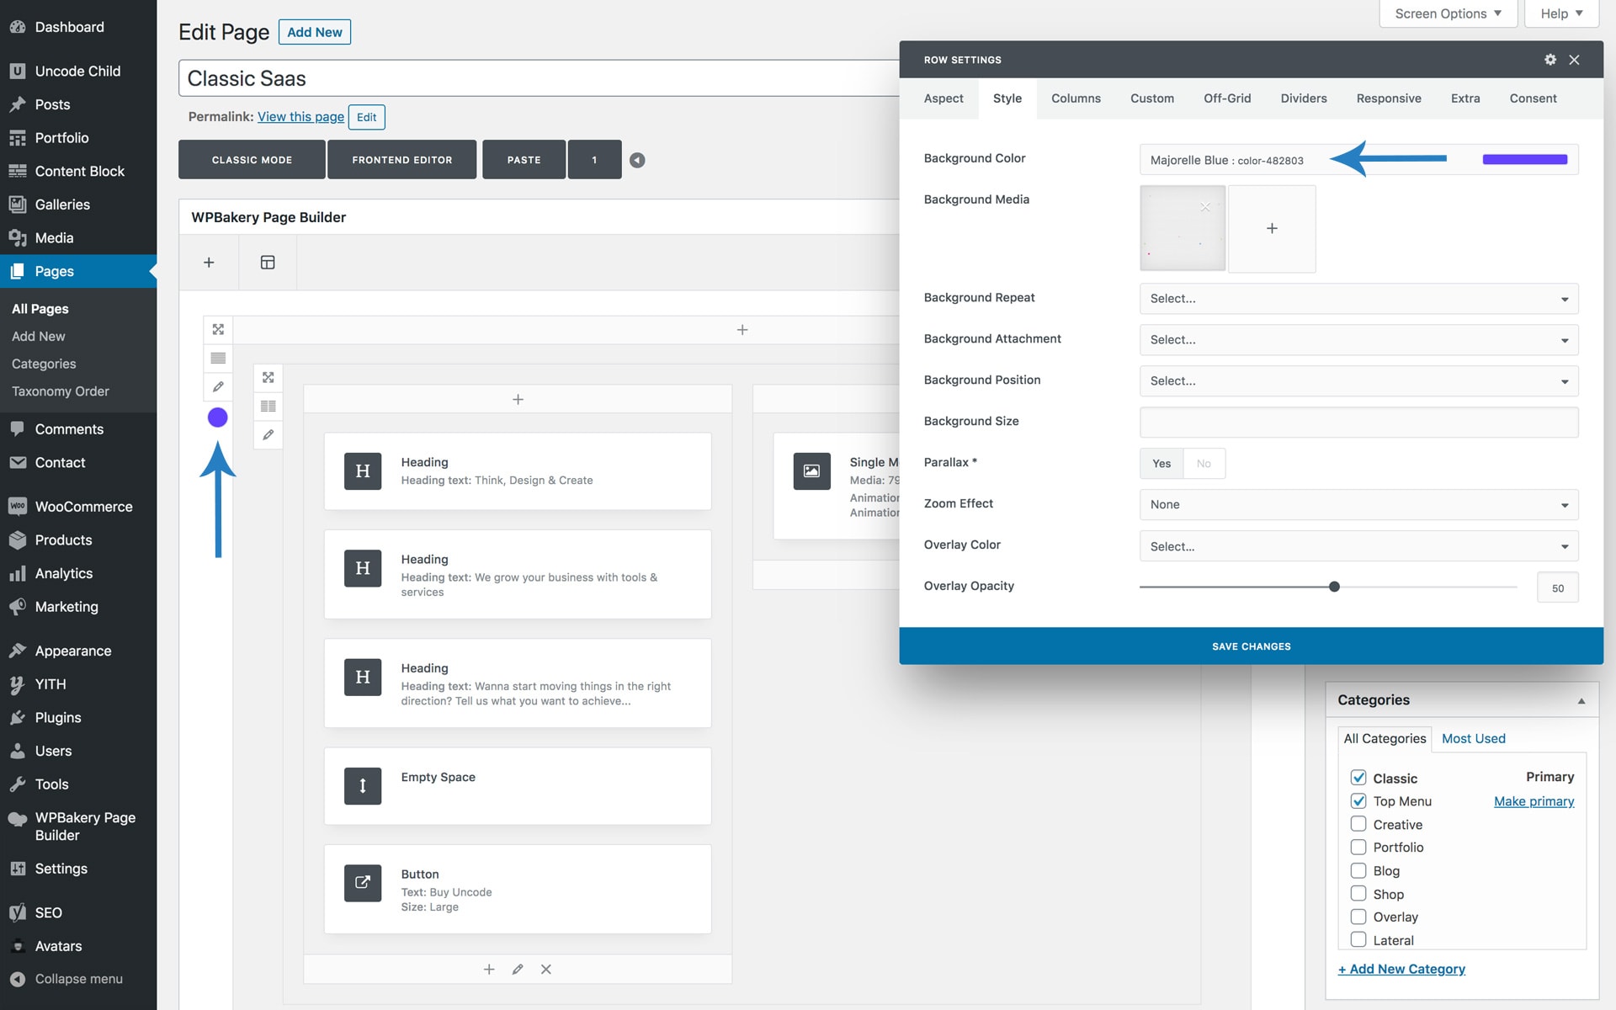Set Parallax toggle to No
The height and width of the screenshot is (1010, 1616).
[1204, 464]
